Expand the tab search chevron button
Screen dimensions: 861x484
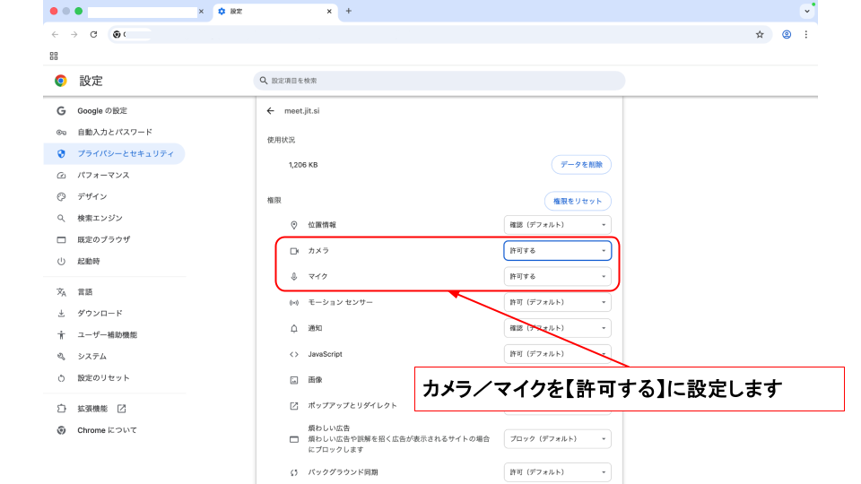tap(805, 12)
